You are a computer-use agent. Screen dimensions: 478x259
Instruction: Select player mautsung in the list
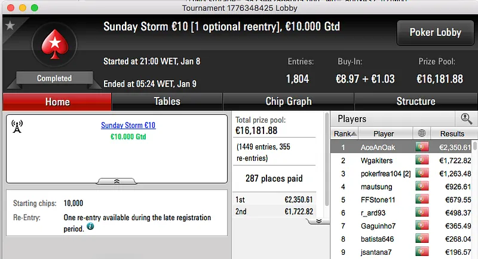tap(377, 187)
